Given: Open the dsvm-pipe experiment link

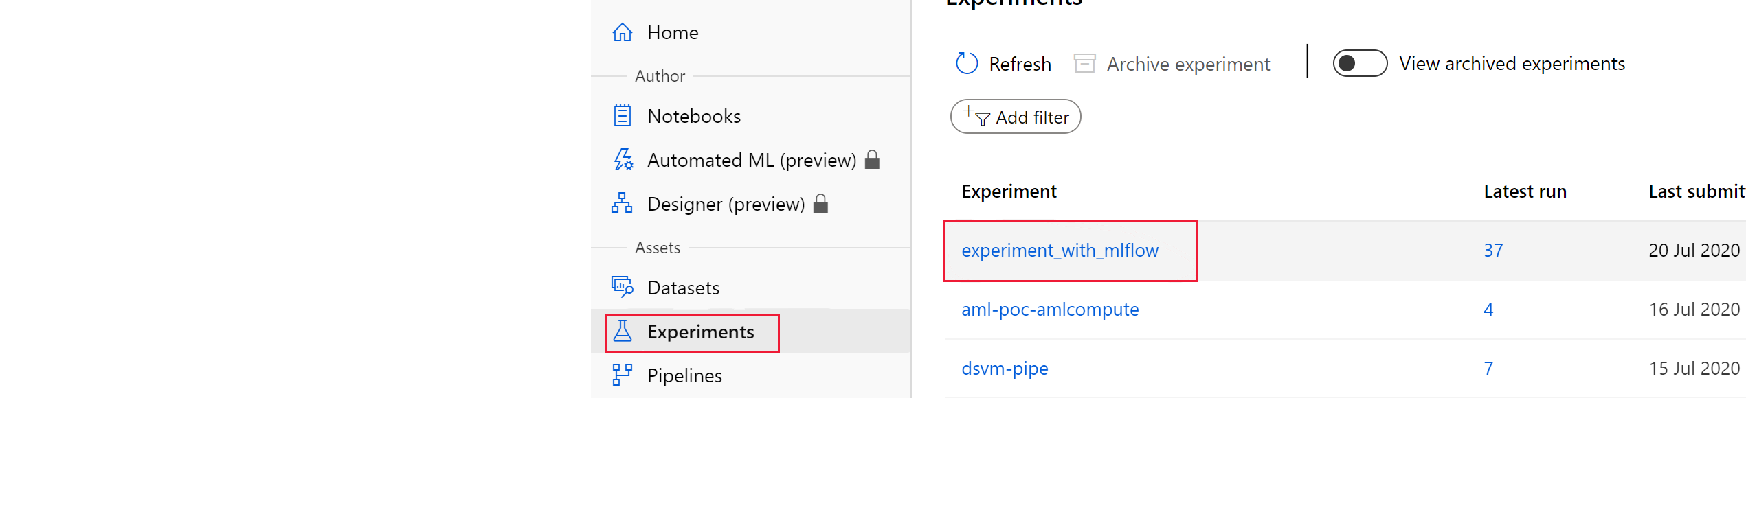Looking at the screenshot, I should coord(1005,369).
